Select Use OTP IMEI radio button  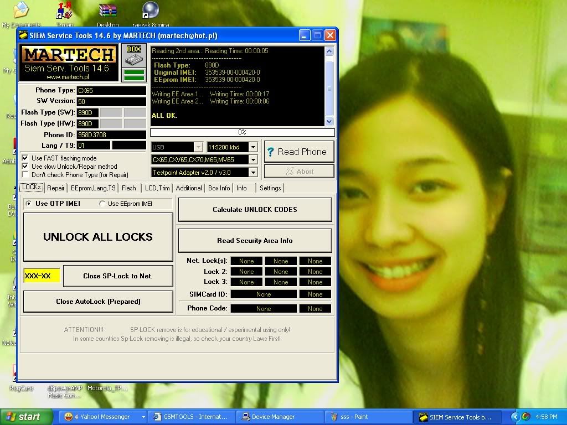point(29,204)
